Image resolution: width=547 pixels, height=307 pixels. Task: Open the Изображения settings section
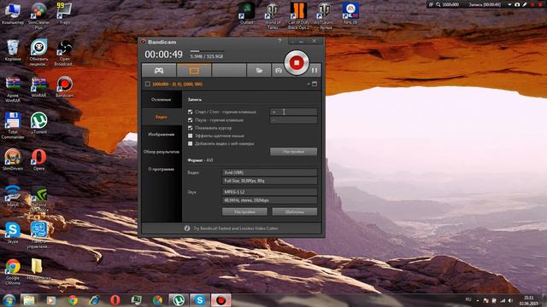[162, 135]
